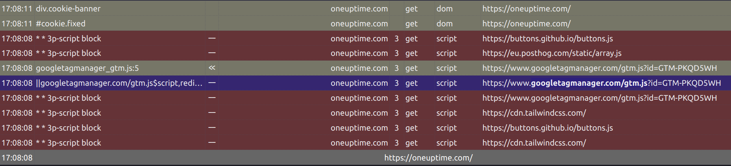Click the block dash icon in the posthog row
The height and width of the screenshot is (166, 731).
point(212,53)
